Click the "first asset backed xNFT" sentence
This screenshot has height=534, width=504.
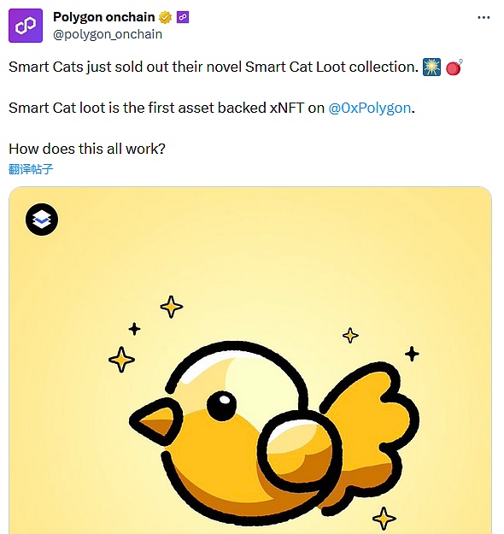(212, 108)
